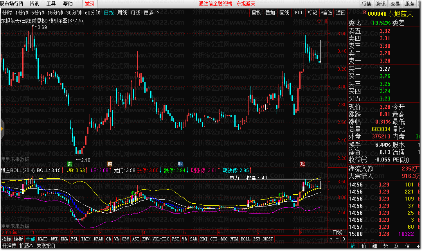Screen dimensions: 423x251
Task: Switch to the 分时 chart
Action: (x=7, y=13)
